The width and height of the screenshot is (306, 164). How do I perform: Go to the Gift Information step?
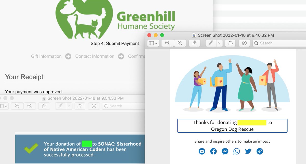pos(46,56)
